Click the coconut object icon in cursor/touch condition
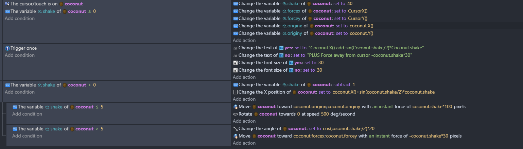This screenshot has height=149, width=523. (x=61, y=4)
